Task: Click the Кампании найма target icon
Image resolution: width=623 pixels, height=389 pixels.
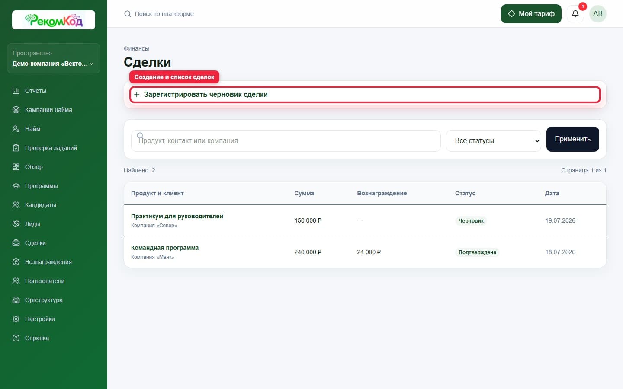Action: [x=16, y=110]
